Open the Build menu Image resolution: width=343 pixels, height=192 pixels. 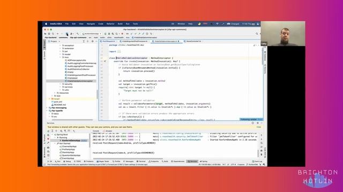tap(120, 23)
